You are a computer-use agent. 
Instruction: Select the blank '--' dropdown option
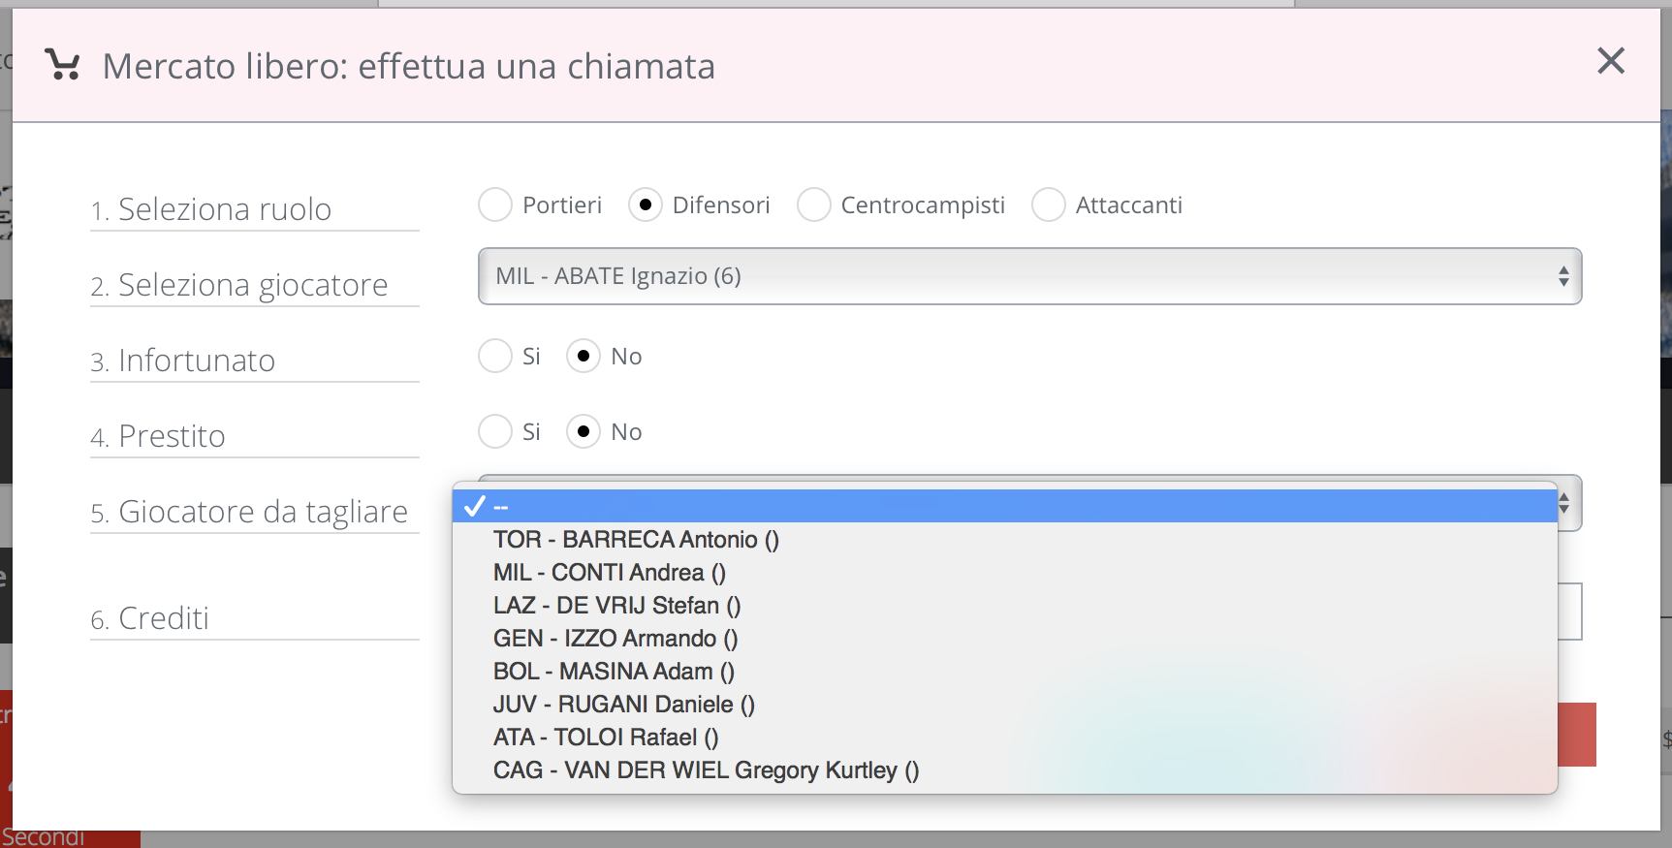tap(1004, 506)
